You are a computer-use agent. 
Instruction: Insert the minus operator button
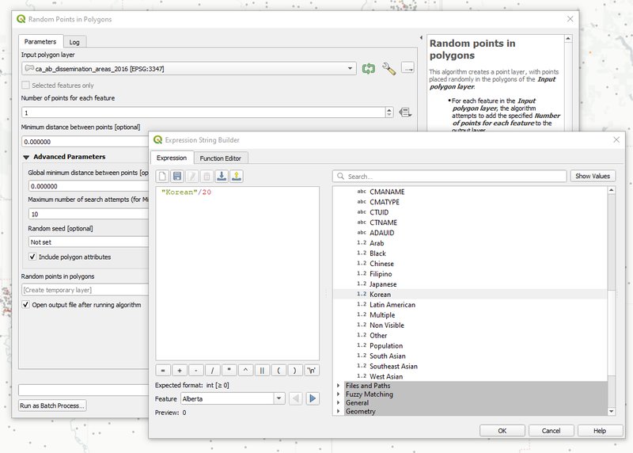click(x=196, y=370)
